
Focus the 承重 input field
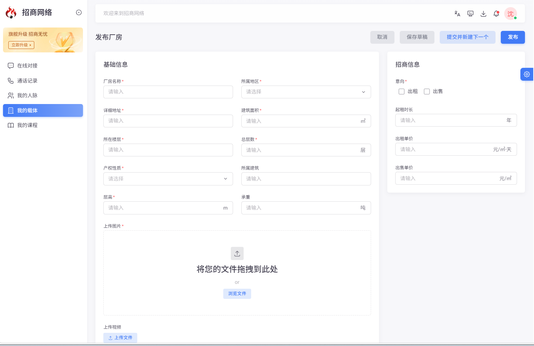[306, 208]
